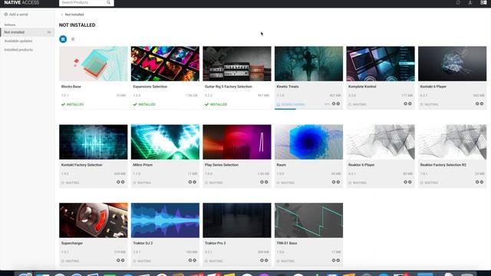Click the TRK-01 Bass product artwork
491x276 pixels.
[308, 220]
